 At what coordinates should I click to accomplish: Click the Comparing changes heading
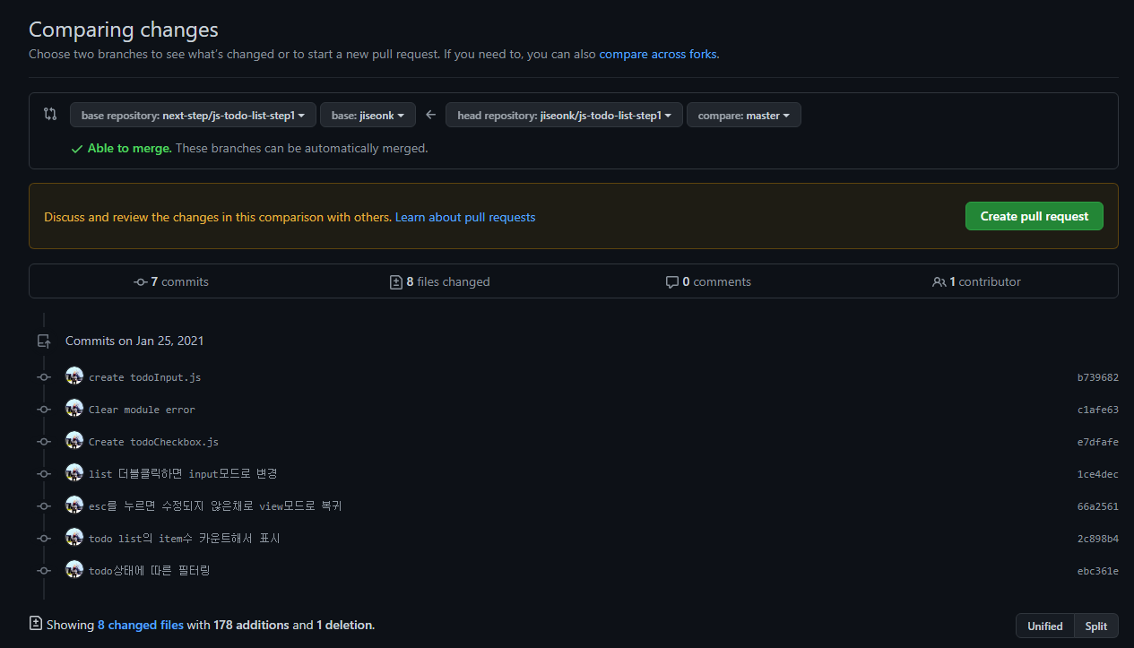[x=124, y=30]
